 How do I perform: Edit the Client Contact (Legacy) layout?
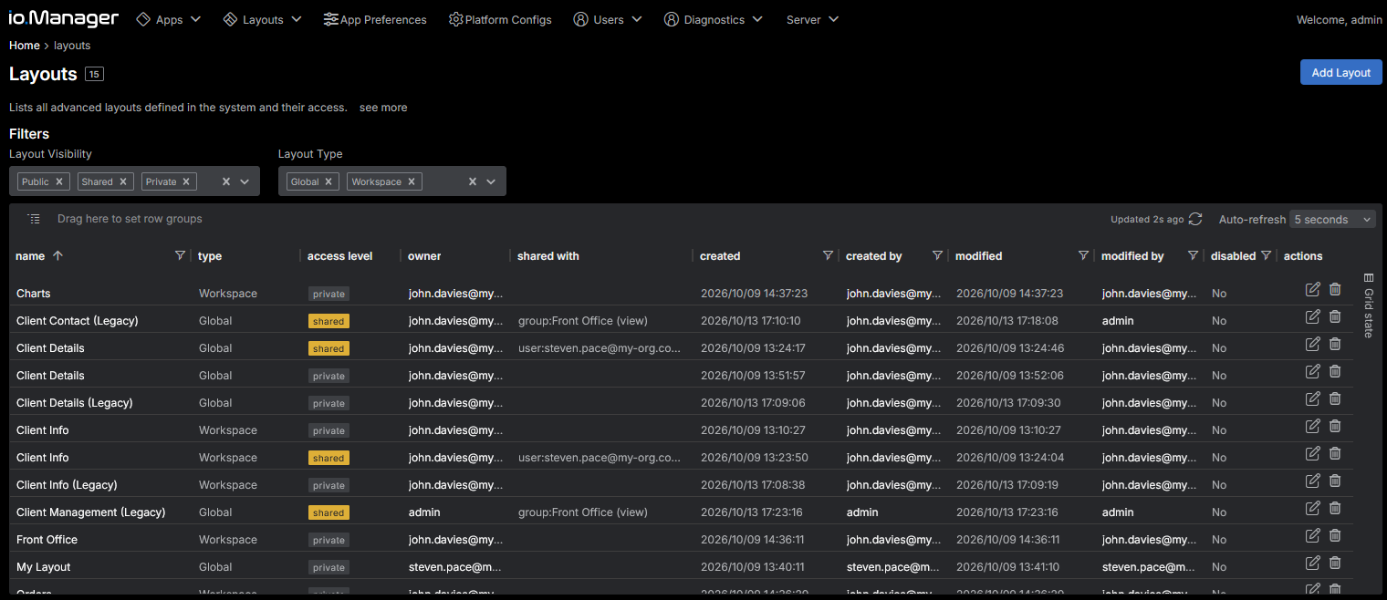(1313, 317)
